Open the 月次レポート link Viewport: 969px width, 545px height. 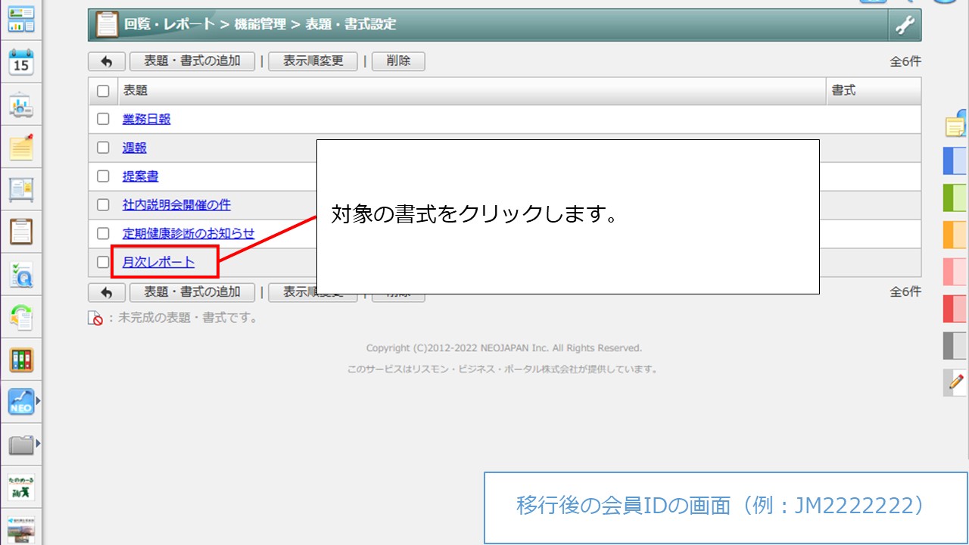(x=159, y=263)
